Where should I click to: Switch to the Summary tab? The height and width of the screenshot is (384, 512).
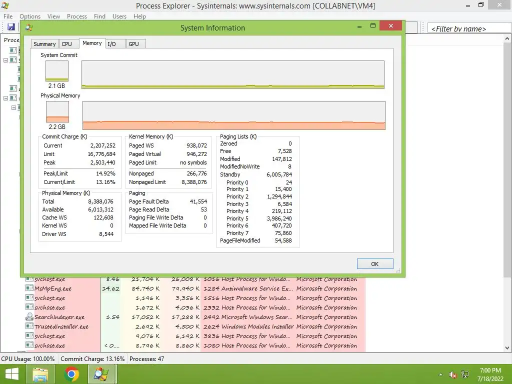tap(44, 44)
